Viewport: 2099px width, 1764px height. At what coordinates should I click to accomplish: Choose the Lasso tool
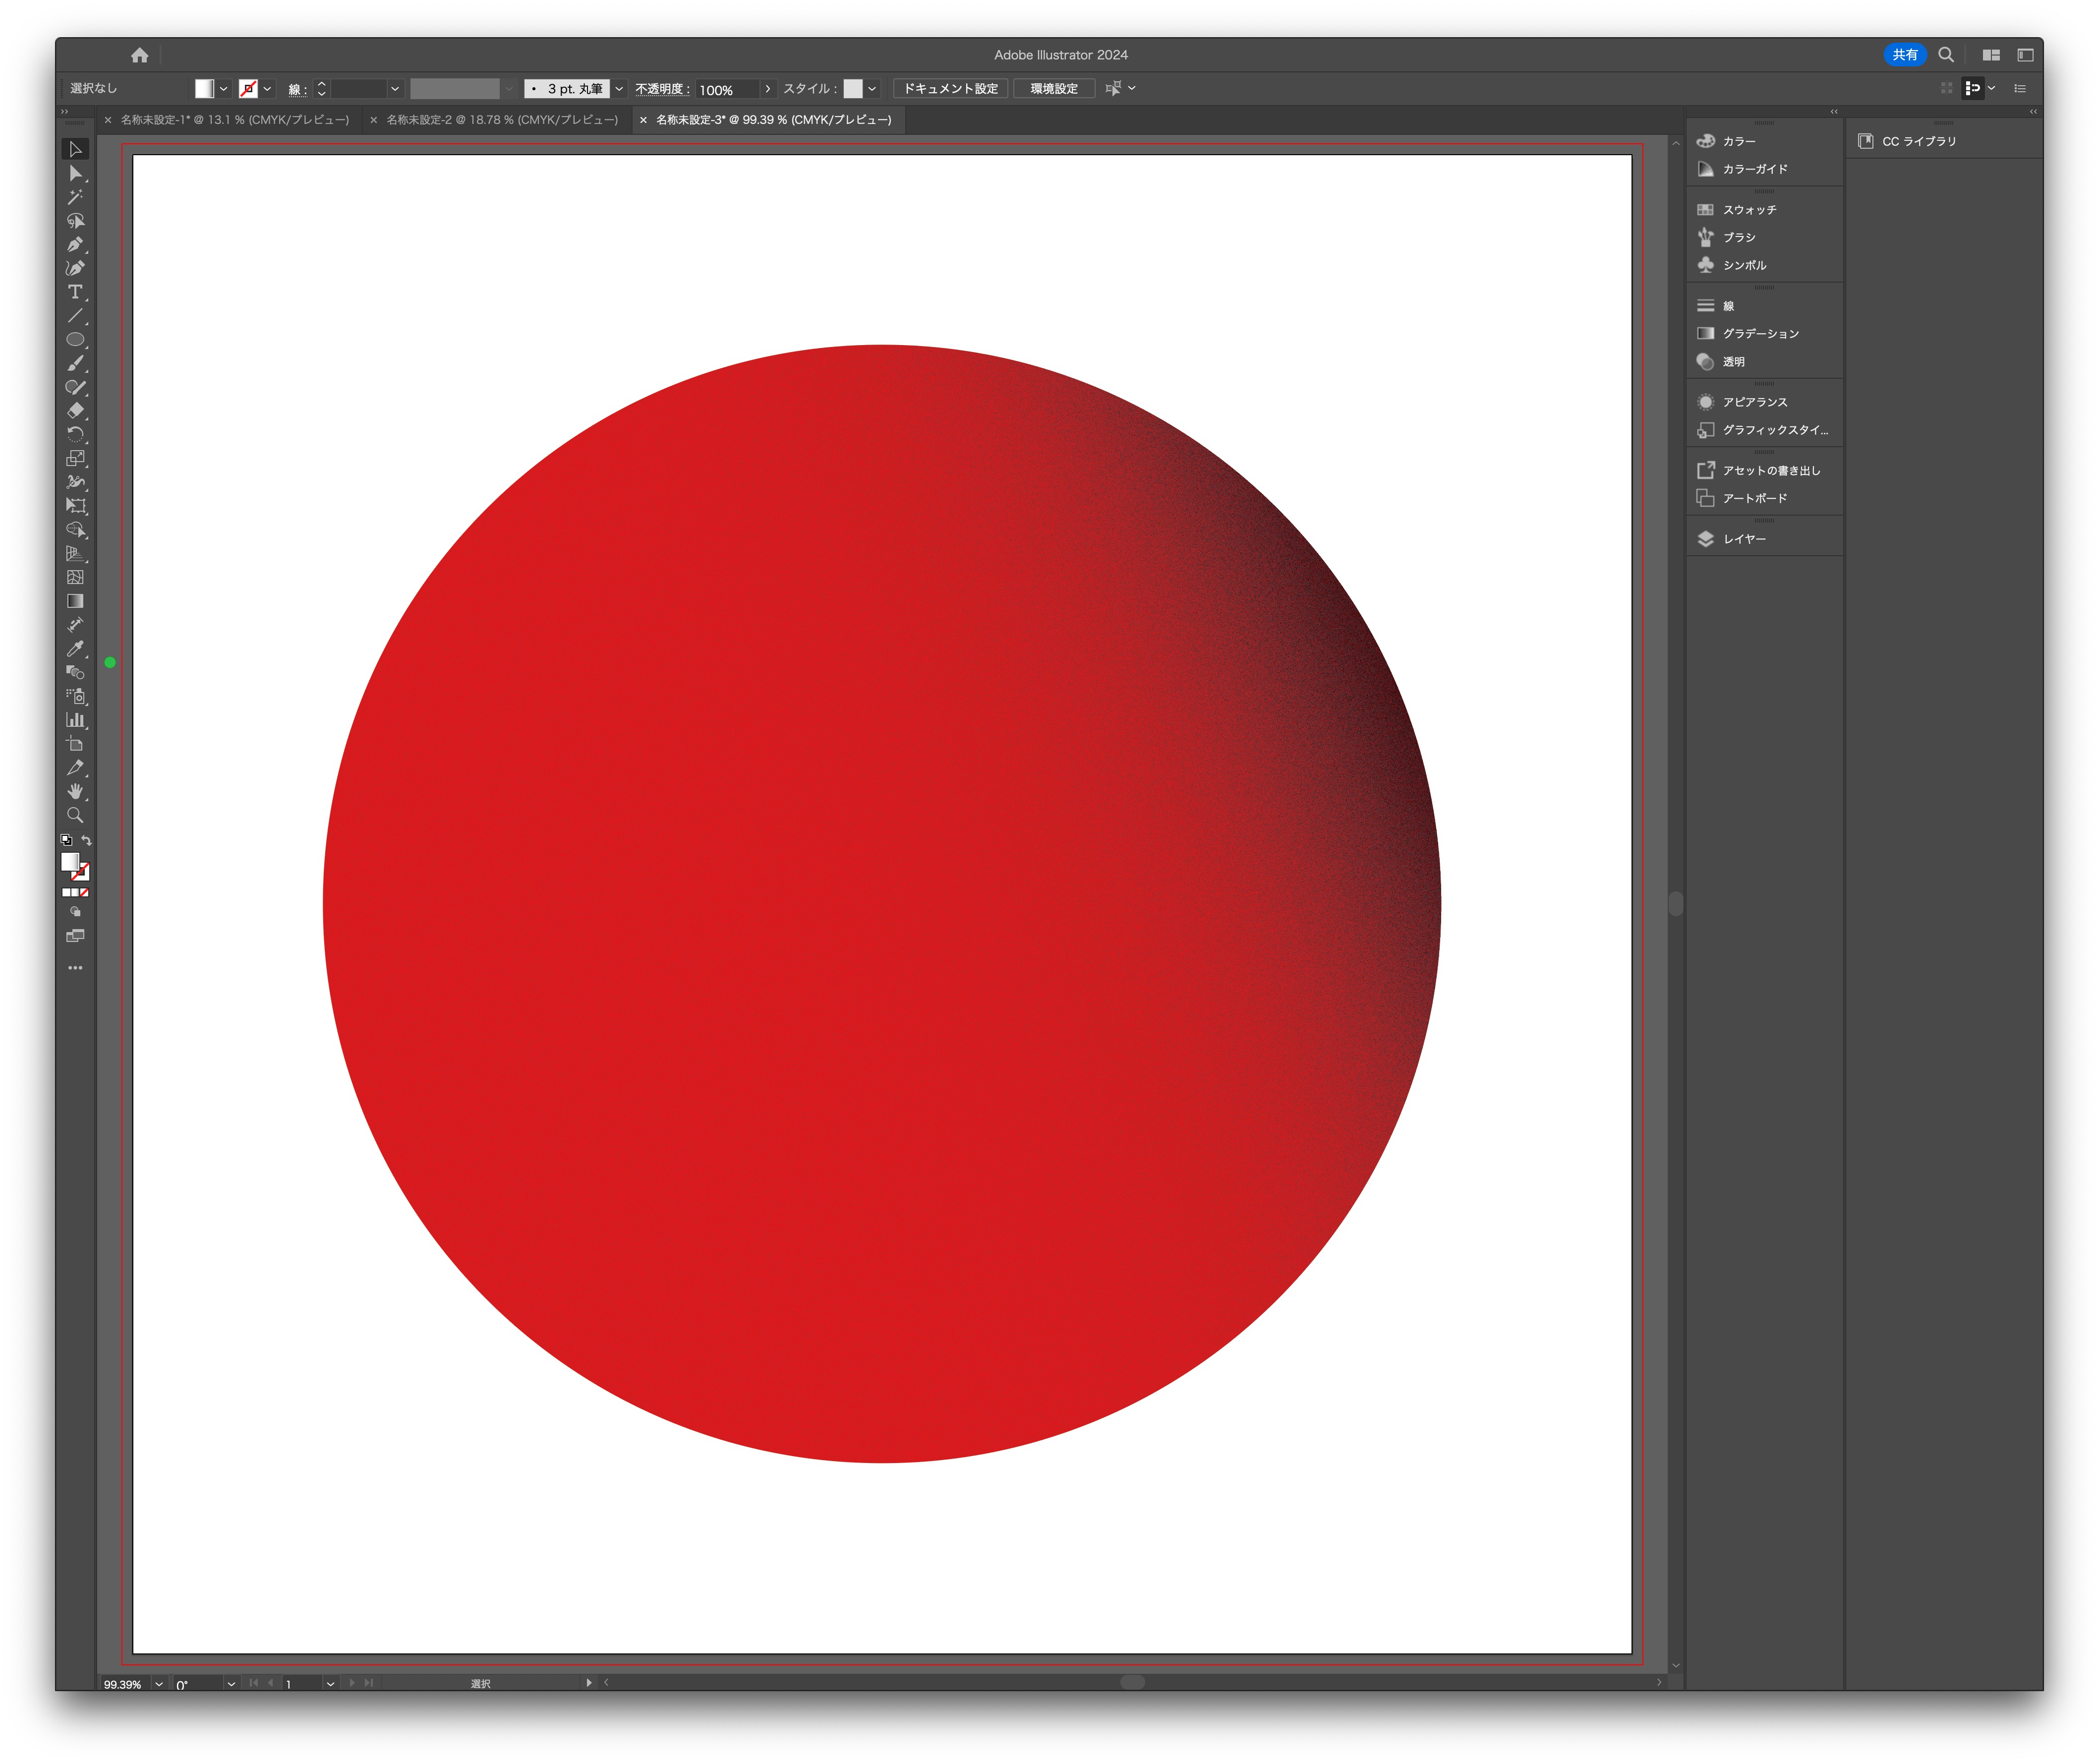tap(75, 221)
